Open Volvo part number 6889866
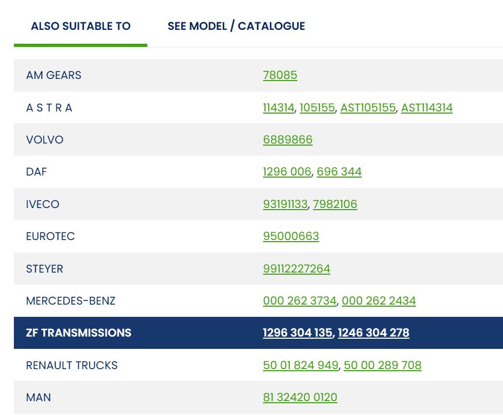This screenshot has width=503, height=415. 287,140
